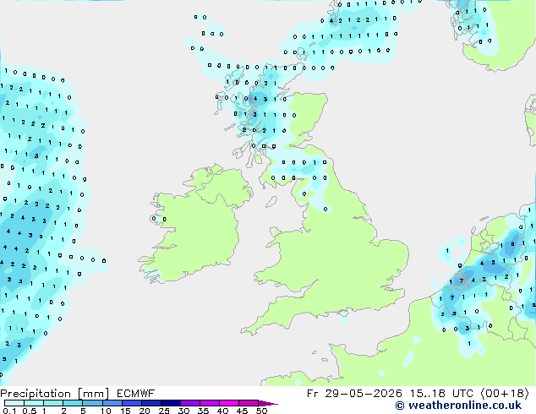Click the '30' legend scale label
The width and height of the screenshot is (536, 414).
pos(183,411)
